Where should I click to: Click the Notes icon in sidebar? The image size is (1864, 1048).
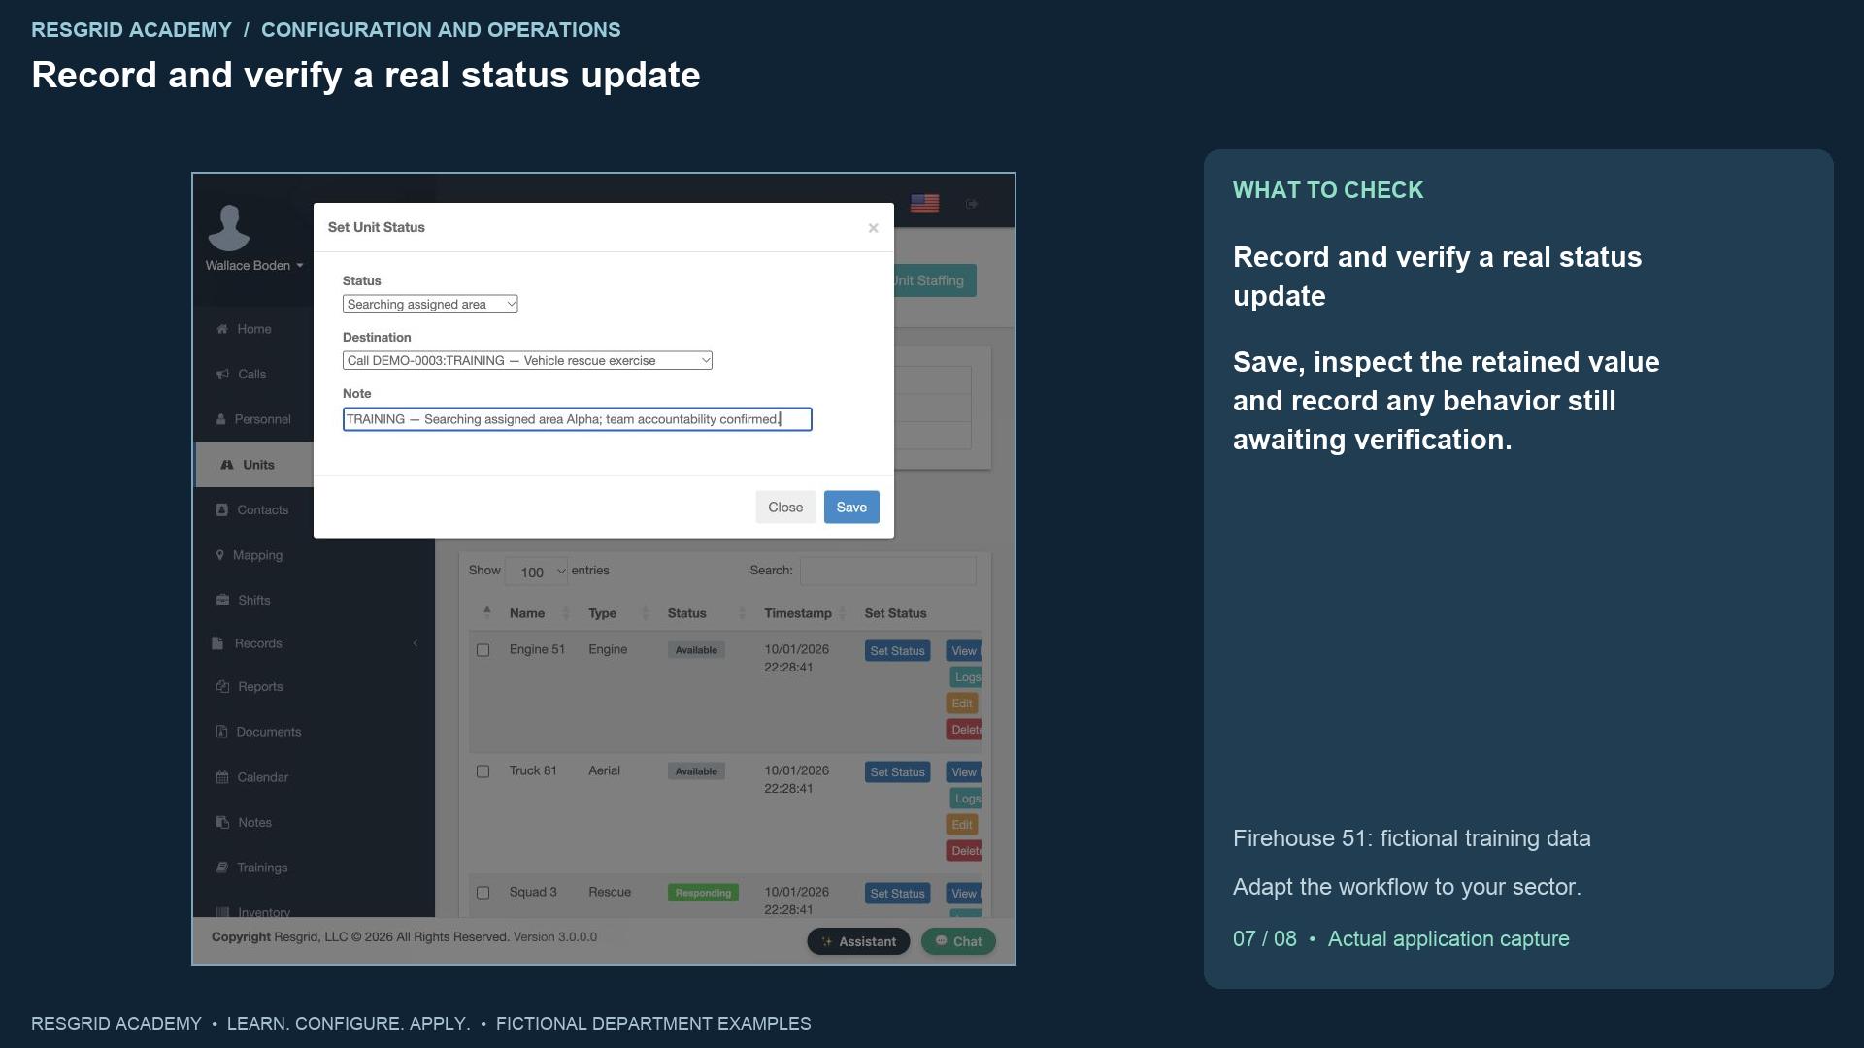pyautogui.click(x=223, y=822)
